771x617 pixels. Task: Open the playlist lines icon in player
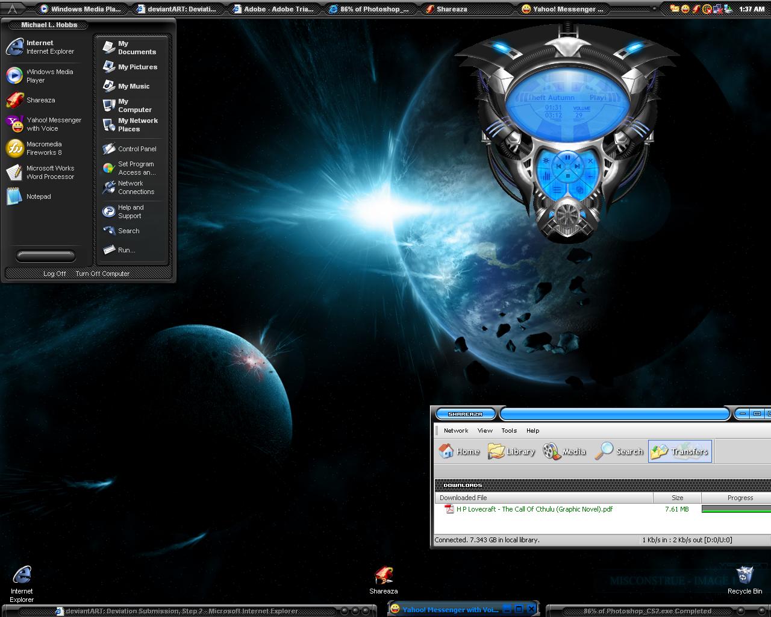557,190
